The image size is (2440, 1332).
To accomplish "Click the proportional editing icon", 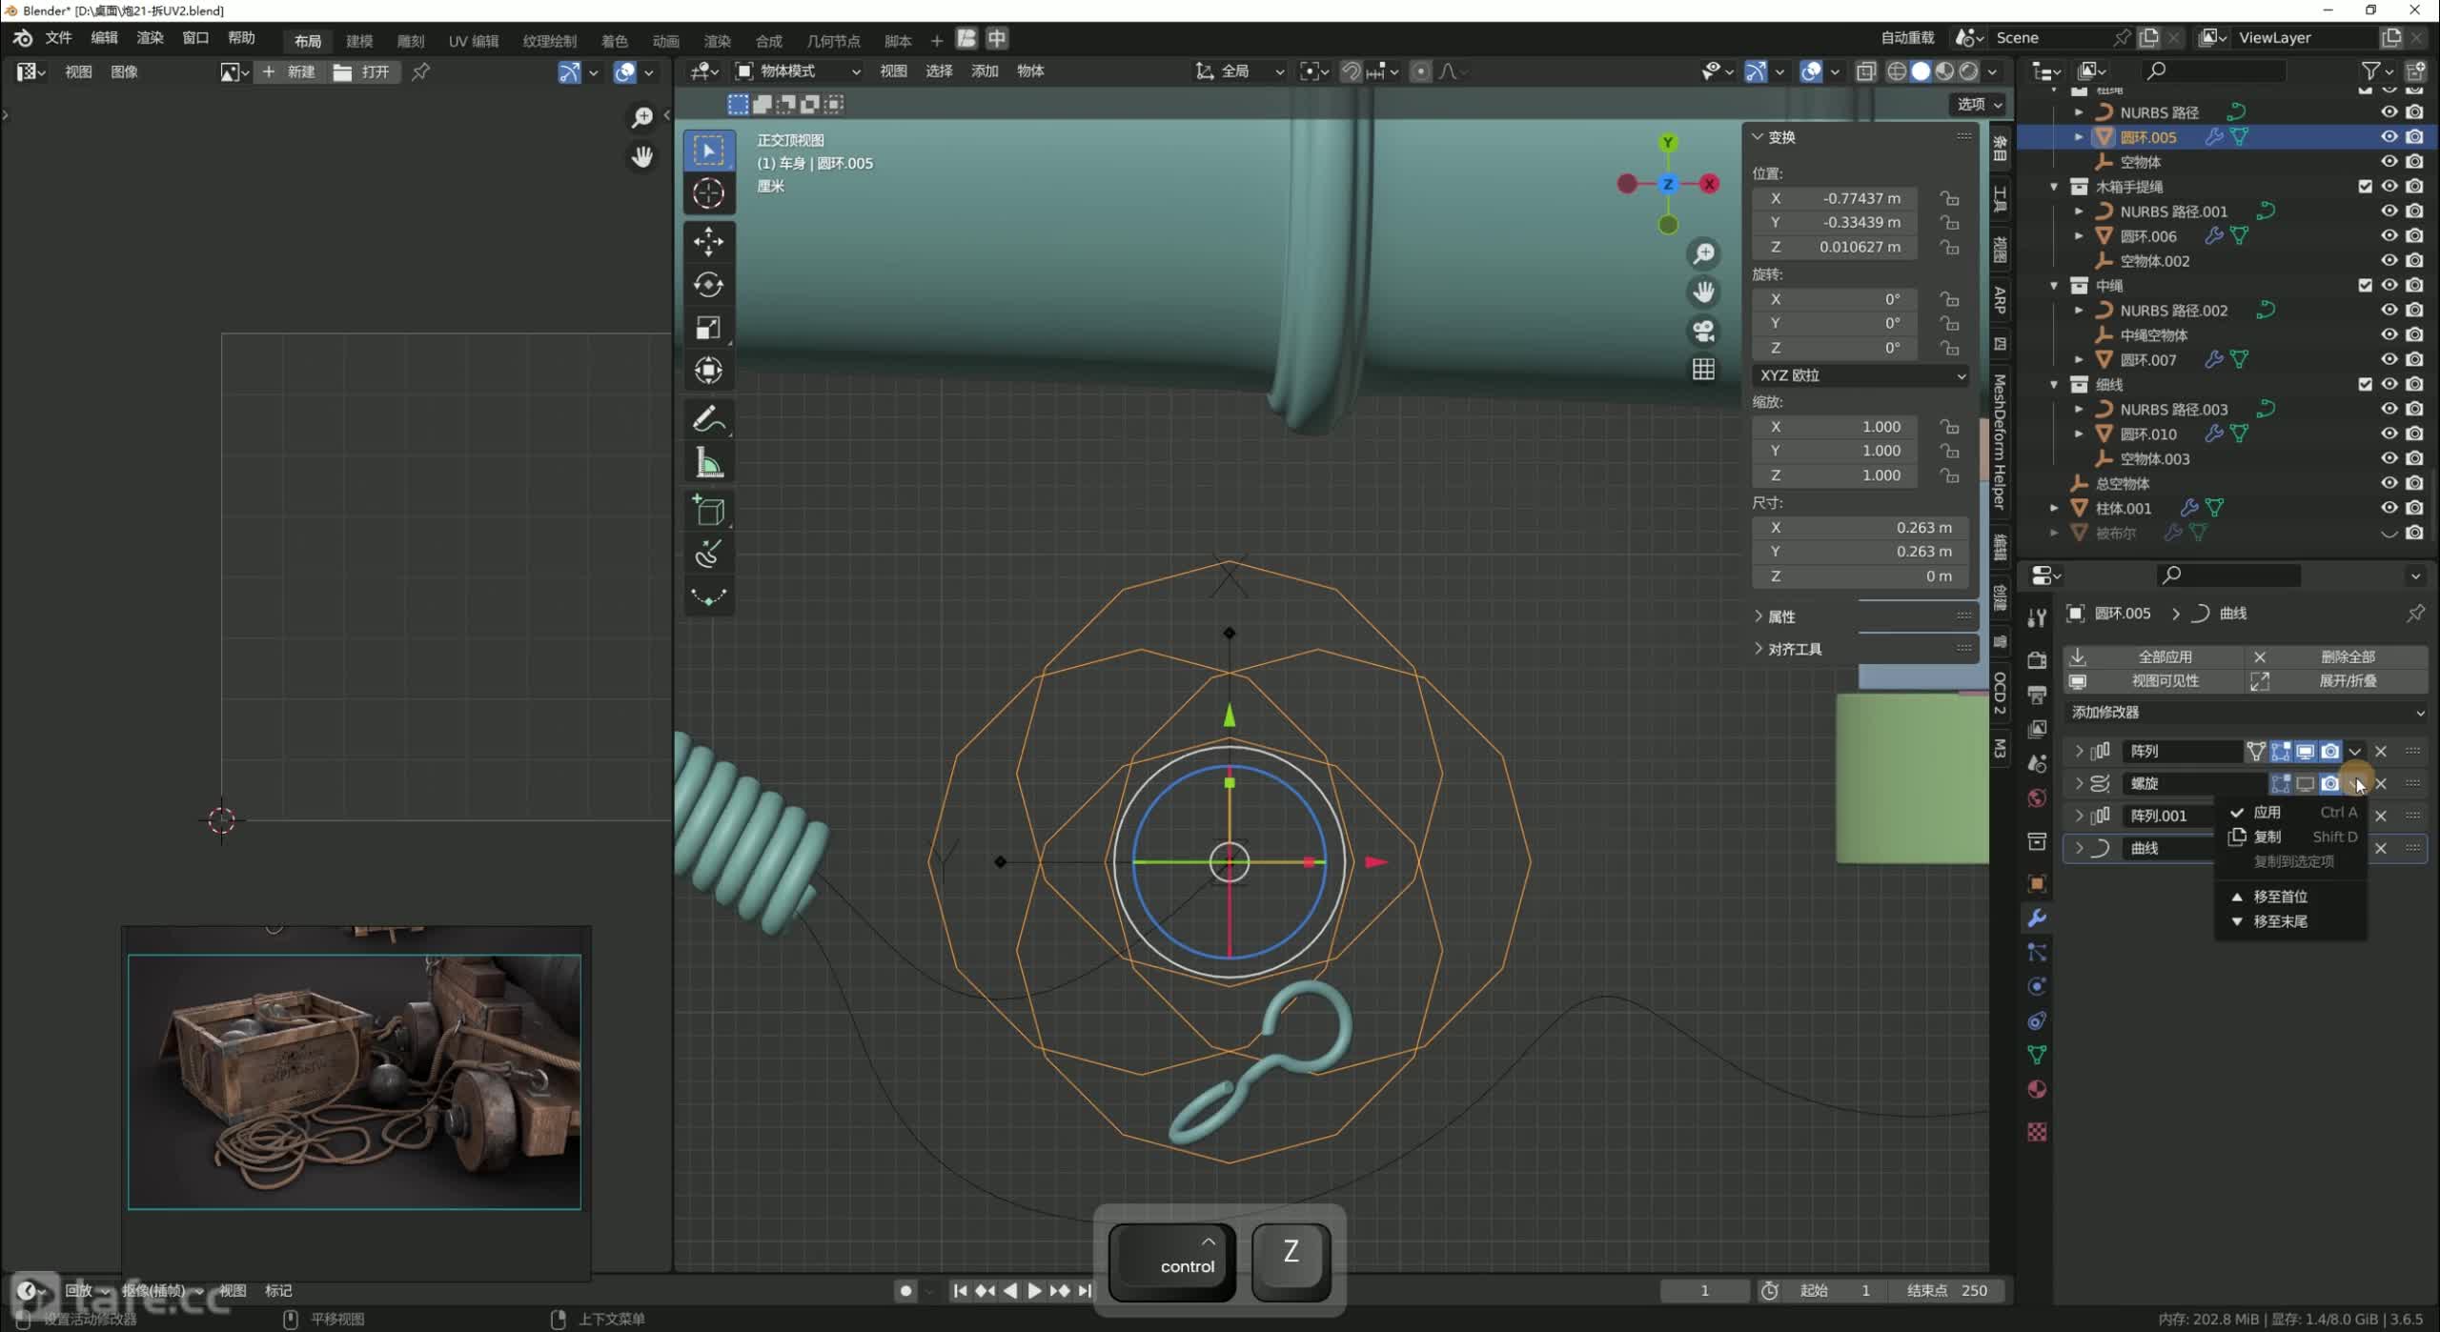I will coord(1420,71).
